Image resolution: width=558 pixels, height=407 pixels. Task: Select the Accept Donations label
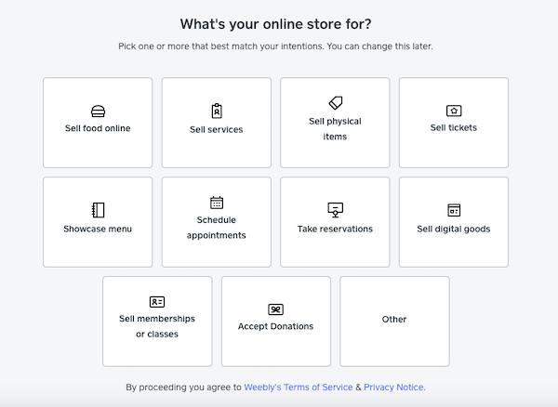[x=276, y=326]
